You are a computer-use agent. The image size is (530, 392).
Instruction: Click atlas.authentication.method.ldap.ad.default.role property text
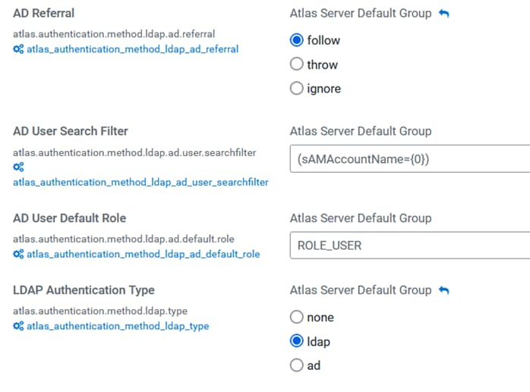coord(123,239)
